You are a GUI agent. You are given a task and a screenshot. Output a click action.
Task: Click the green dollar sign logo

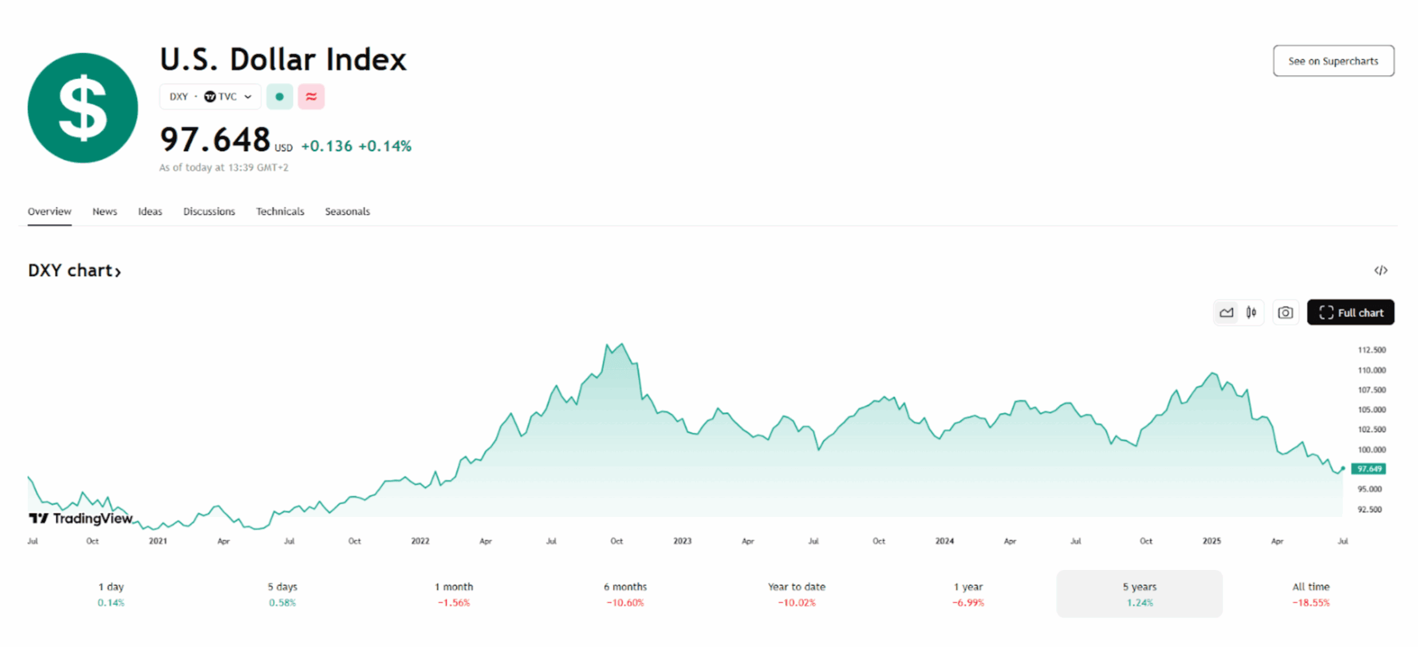pyautogui.click(x=83, y=108)
